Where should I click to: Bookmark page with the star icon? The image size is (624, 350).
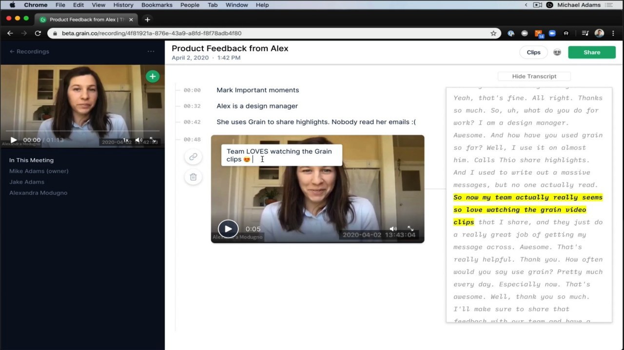493,34
